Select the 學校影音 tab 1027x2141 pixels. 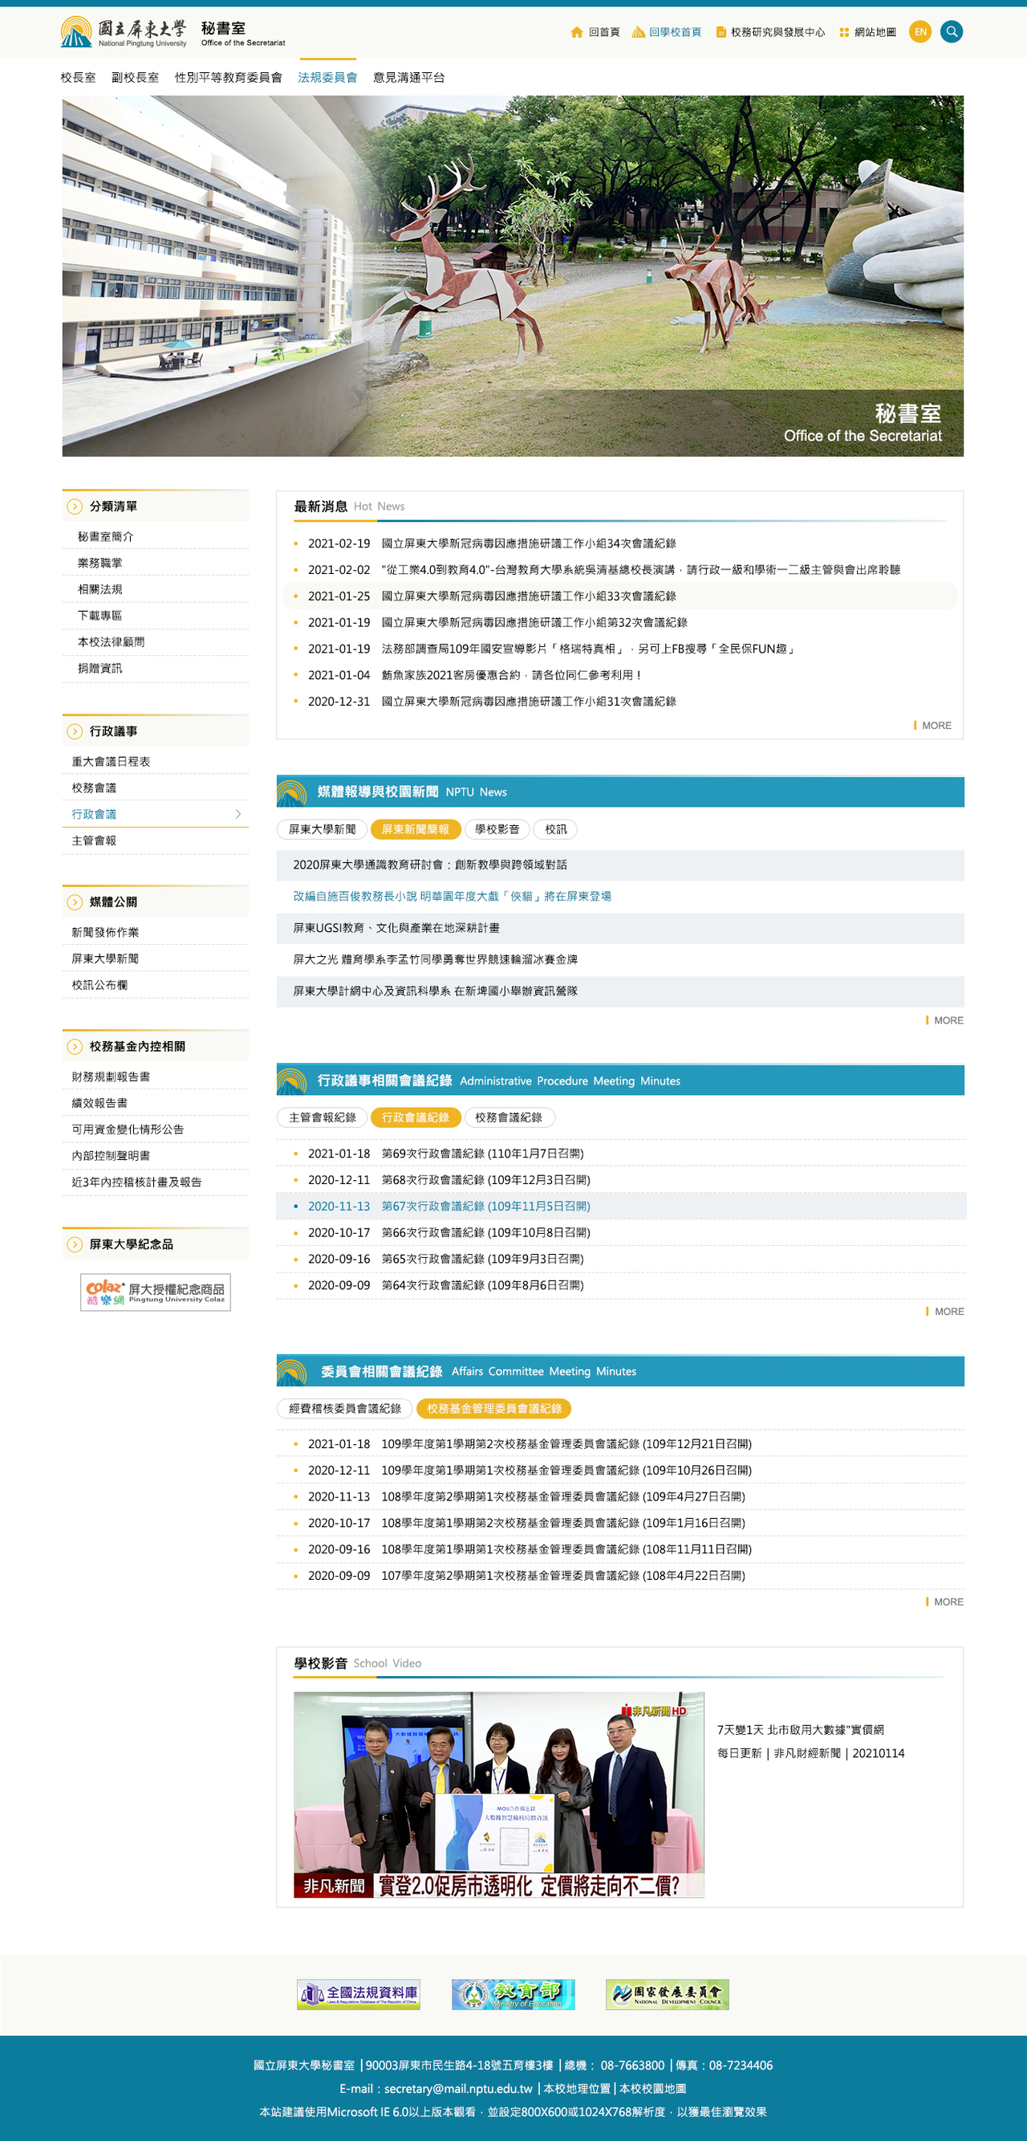[497, 829]
